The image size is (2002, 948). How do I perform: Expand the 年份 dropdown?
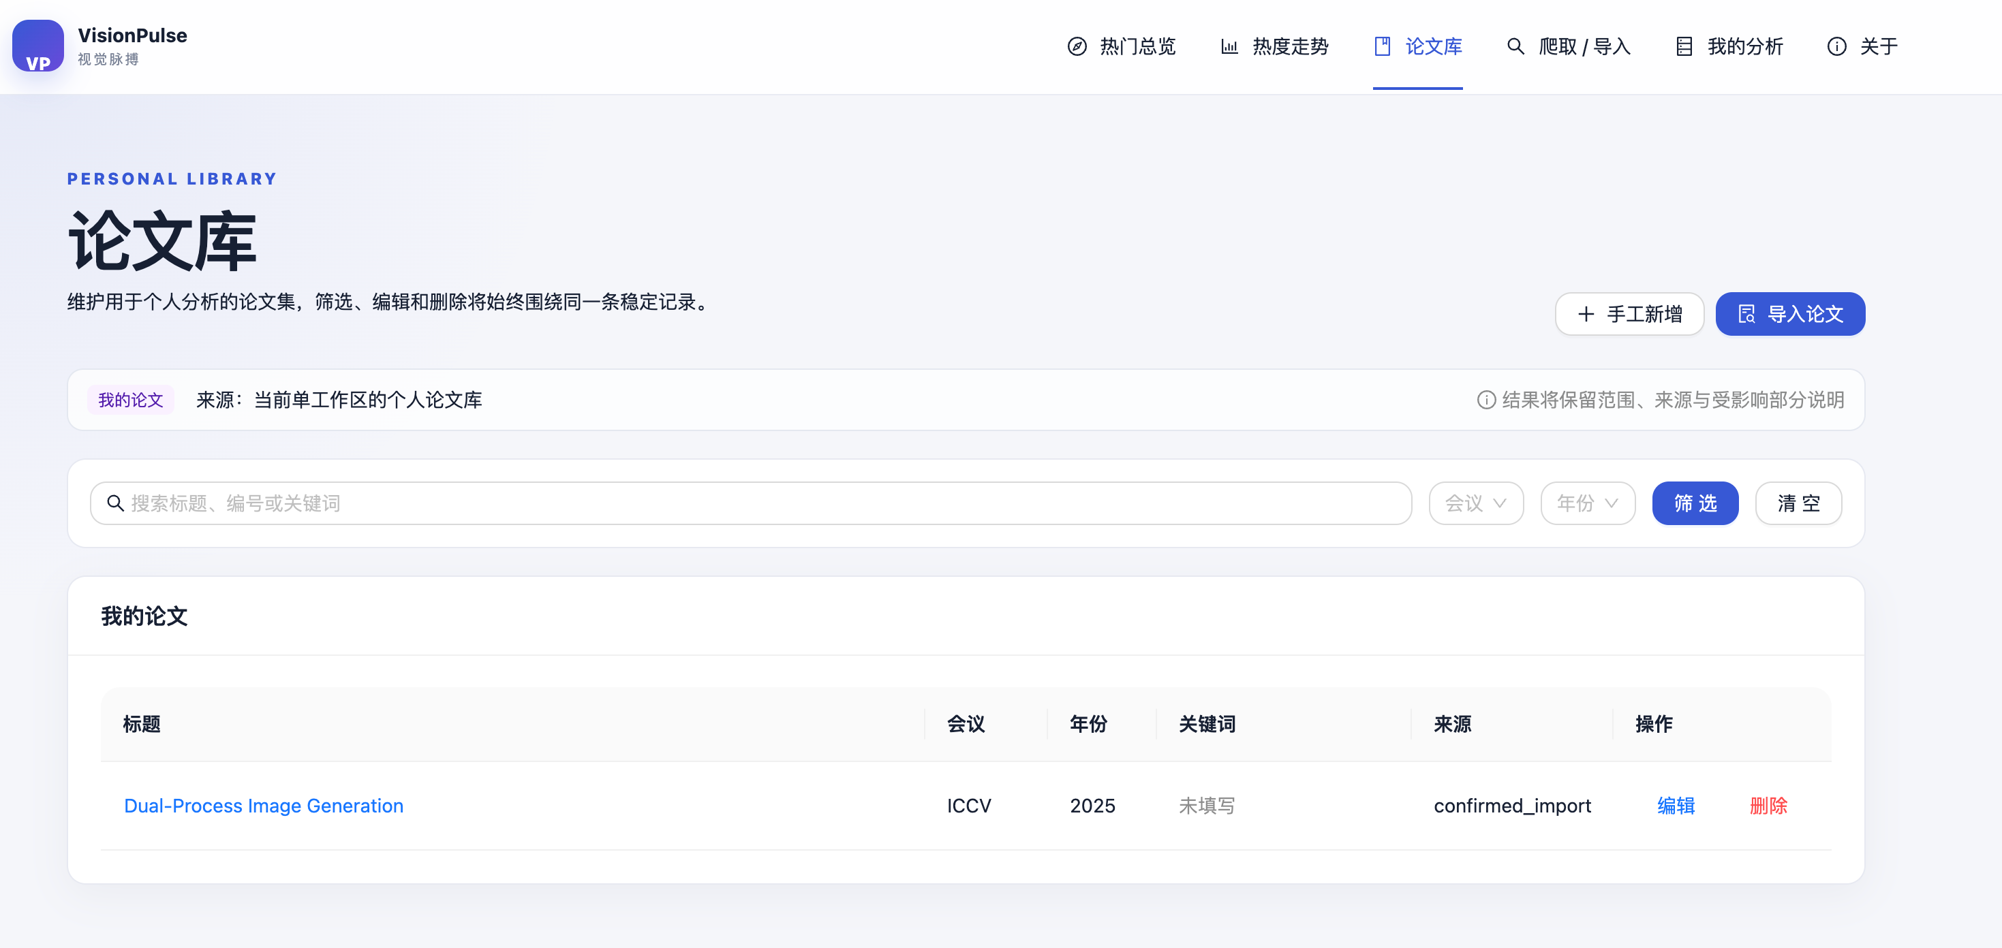pyautogui.click(x=1588, y=503)
